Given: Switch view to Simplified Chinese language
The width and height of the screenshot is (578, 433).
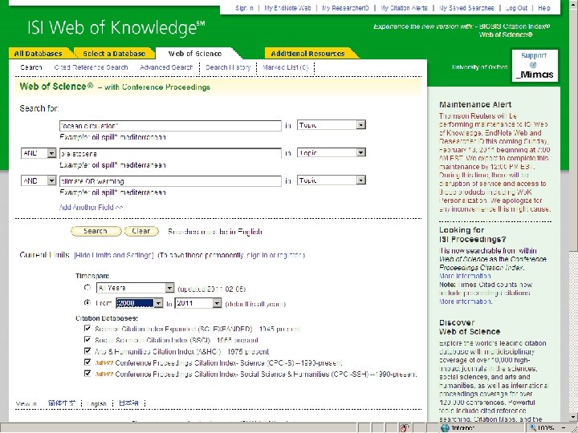Looking at the screenshot, I should tap(62, 403).
